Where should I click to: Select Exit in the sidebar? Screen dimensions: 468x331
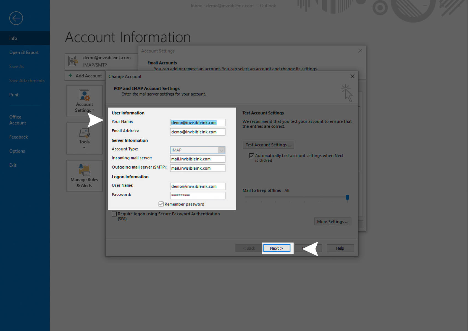pyautogui.click(x=25, y=165)
